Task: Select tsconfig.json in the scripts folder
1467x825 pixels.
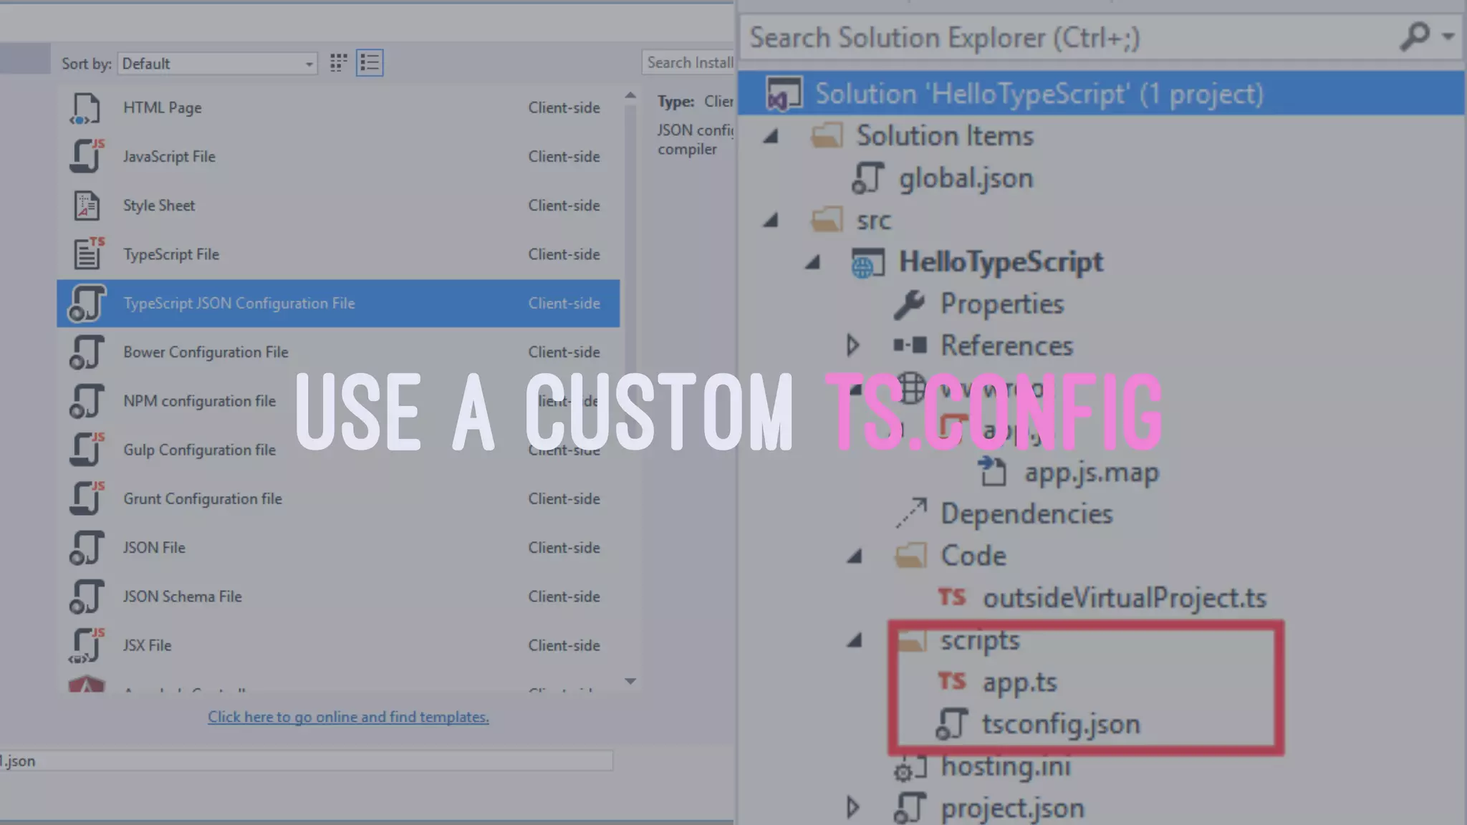Action: point(1061,724)
